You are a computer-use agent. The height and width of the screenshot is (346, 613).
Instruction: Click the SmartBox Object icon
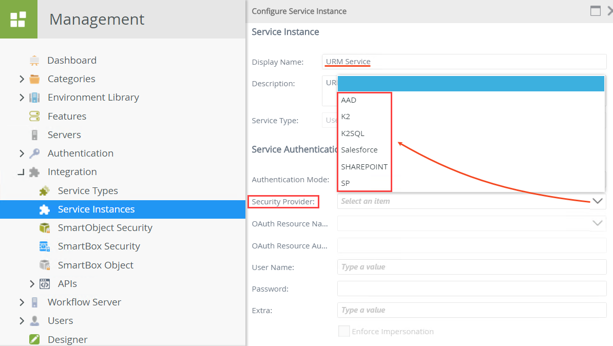[46, 265]
